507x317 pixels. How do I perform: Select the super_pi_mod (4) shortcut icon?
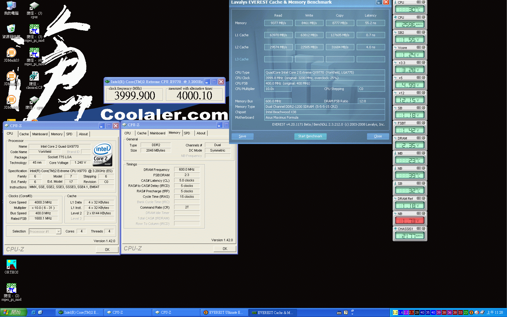(34, 57)
